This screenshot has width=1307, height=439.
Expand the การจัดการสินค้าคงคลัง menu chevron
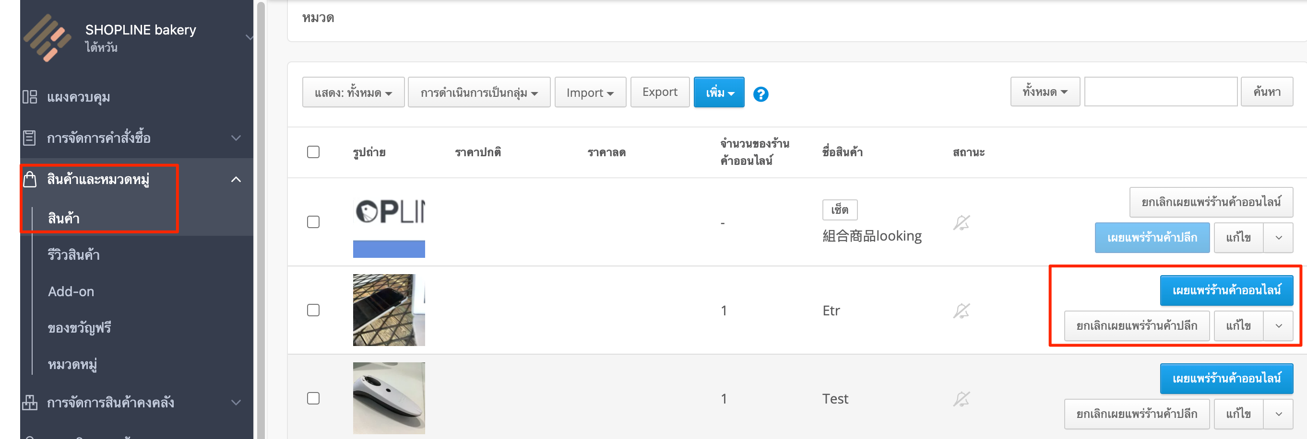[236, 403]
